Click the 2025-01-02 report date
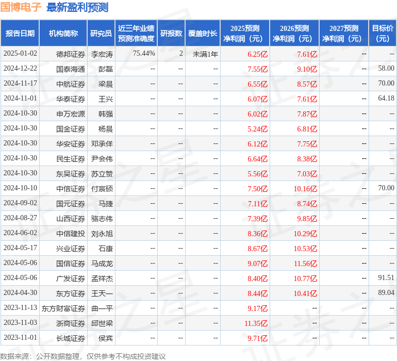This screenshot has height=361, width=397. click(x=20, y=54)
